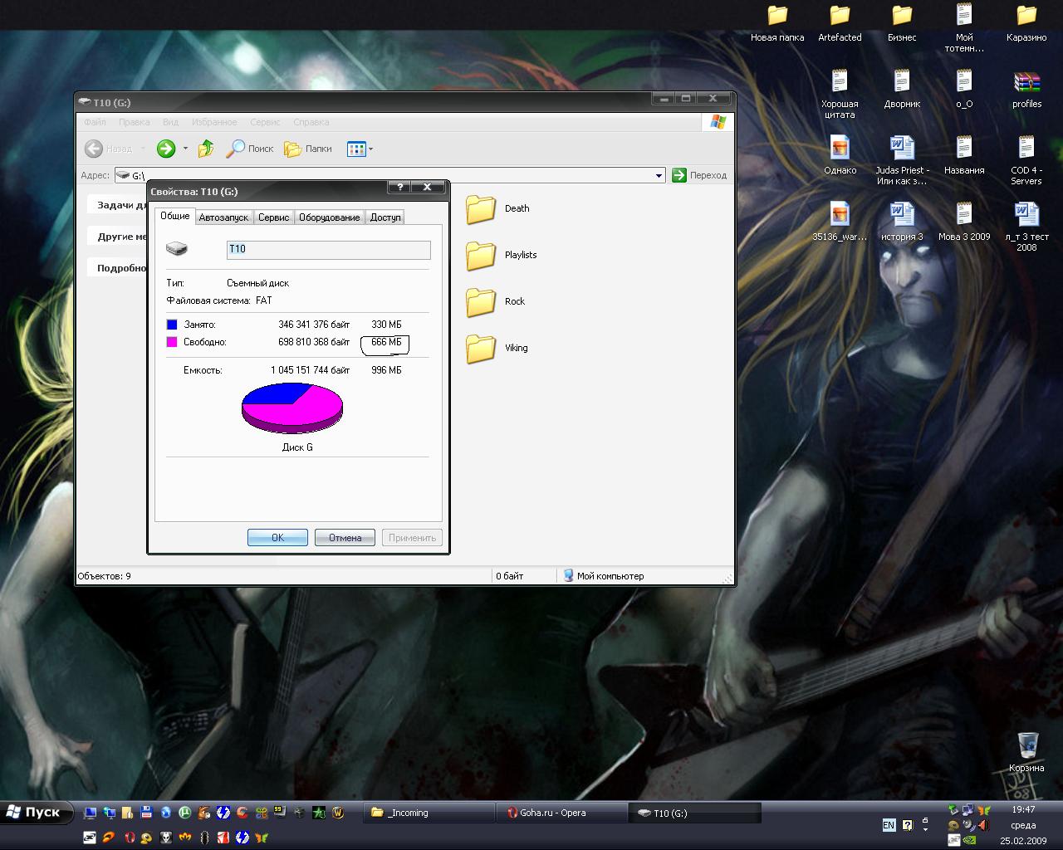Viewport: 1063px width, 850px height.
Task: Click the Переход go button
Action: point(699,175)
